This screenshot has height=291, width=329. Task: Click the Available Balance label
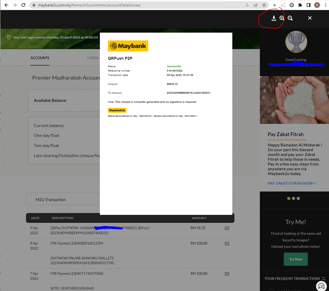[x=50, y=101]
